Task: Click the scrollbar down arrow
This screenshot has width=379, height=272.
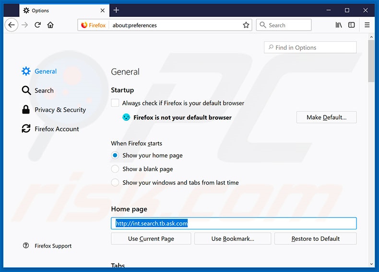Action: click(x=371, y=264)
